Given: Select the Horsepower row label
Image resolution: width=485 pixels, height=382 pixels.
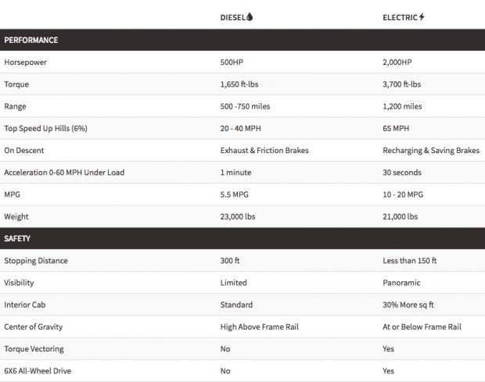Looking at the screenshot, I should tap(25, 62).
